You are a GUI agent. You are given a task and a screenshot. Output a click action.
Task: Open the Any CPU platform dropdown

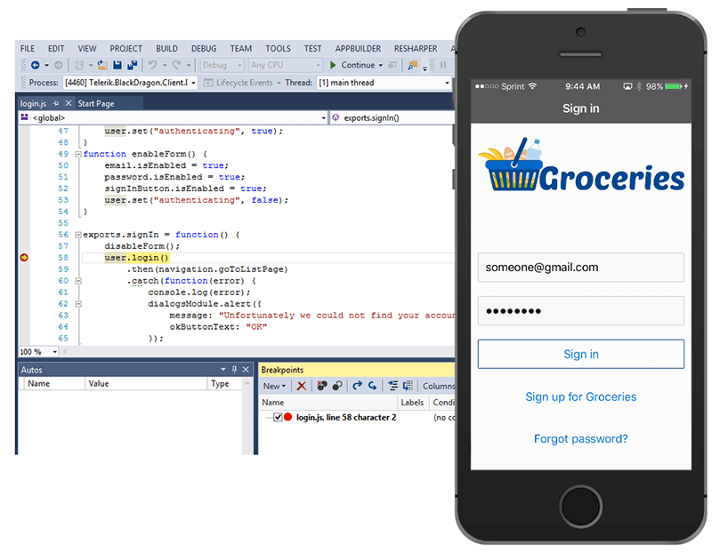286,65
